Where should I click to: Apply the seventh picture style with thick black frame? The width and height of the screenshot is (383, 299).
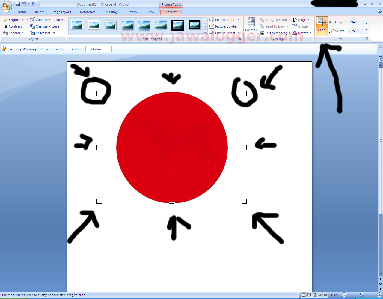[178, 25]
